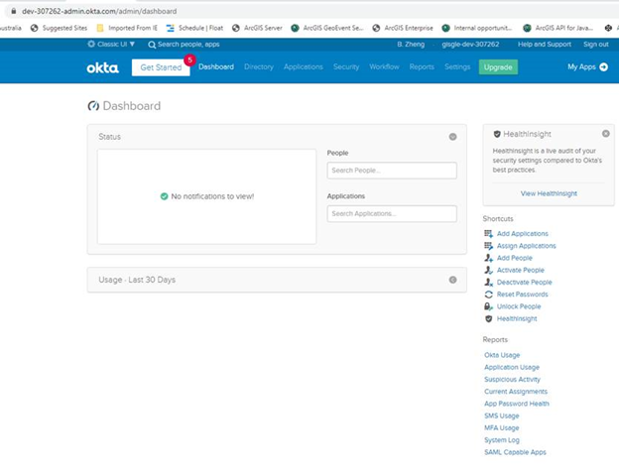
Task: Click the green Upgrade button
Action: 498,67
